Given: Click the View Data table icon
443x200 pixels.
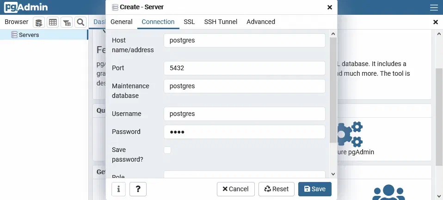Looking at the screenshot, I should coord(53,22).
